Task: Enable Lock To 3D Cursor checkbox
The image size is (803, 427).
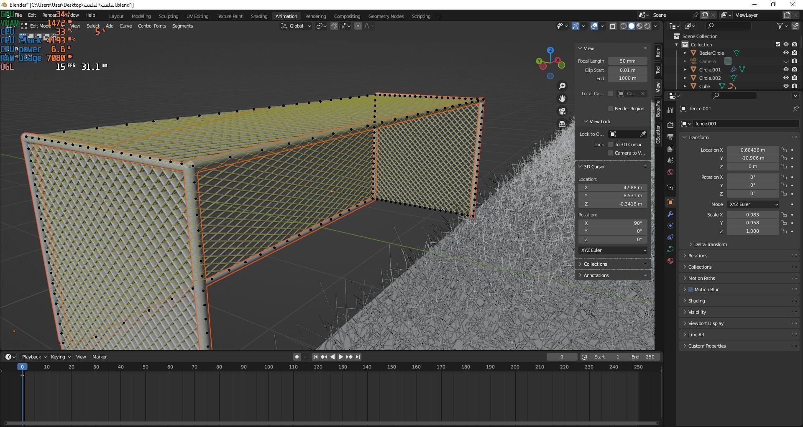Action: pyautogui.click(x=611, y=145)
